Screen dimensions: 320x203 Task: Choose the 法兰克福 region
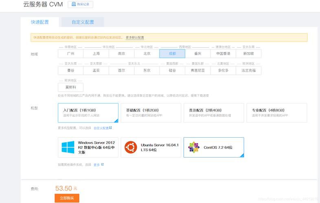[249, 71]
